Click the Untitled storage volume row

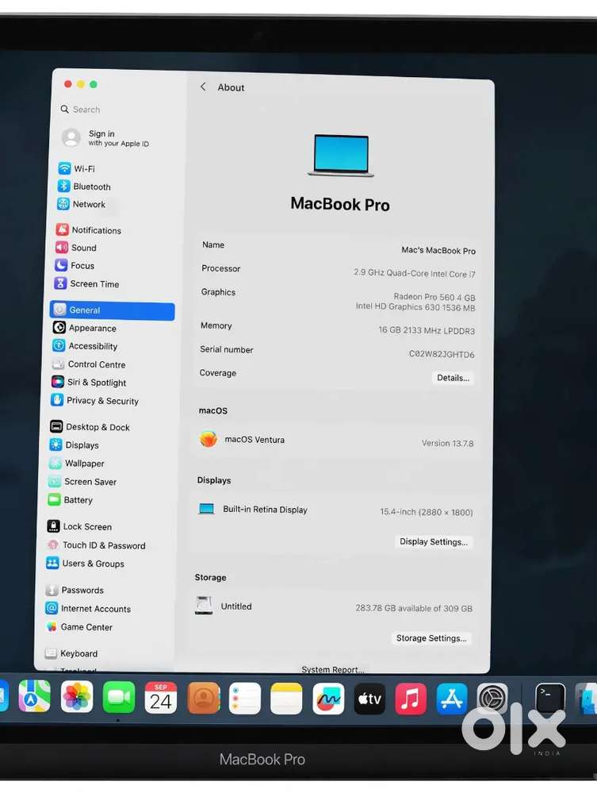coord(333,606)
